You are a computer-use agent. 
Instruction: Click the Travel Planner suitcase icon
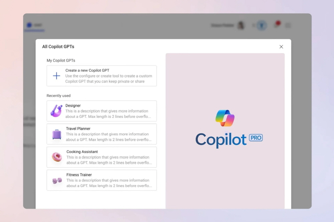coord(57,134)
